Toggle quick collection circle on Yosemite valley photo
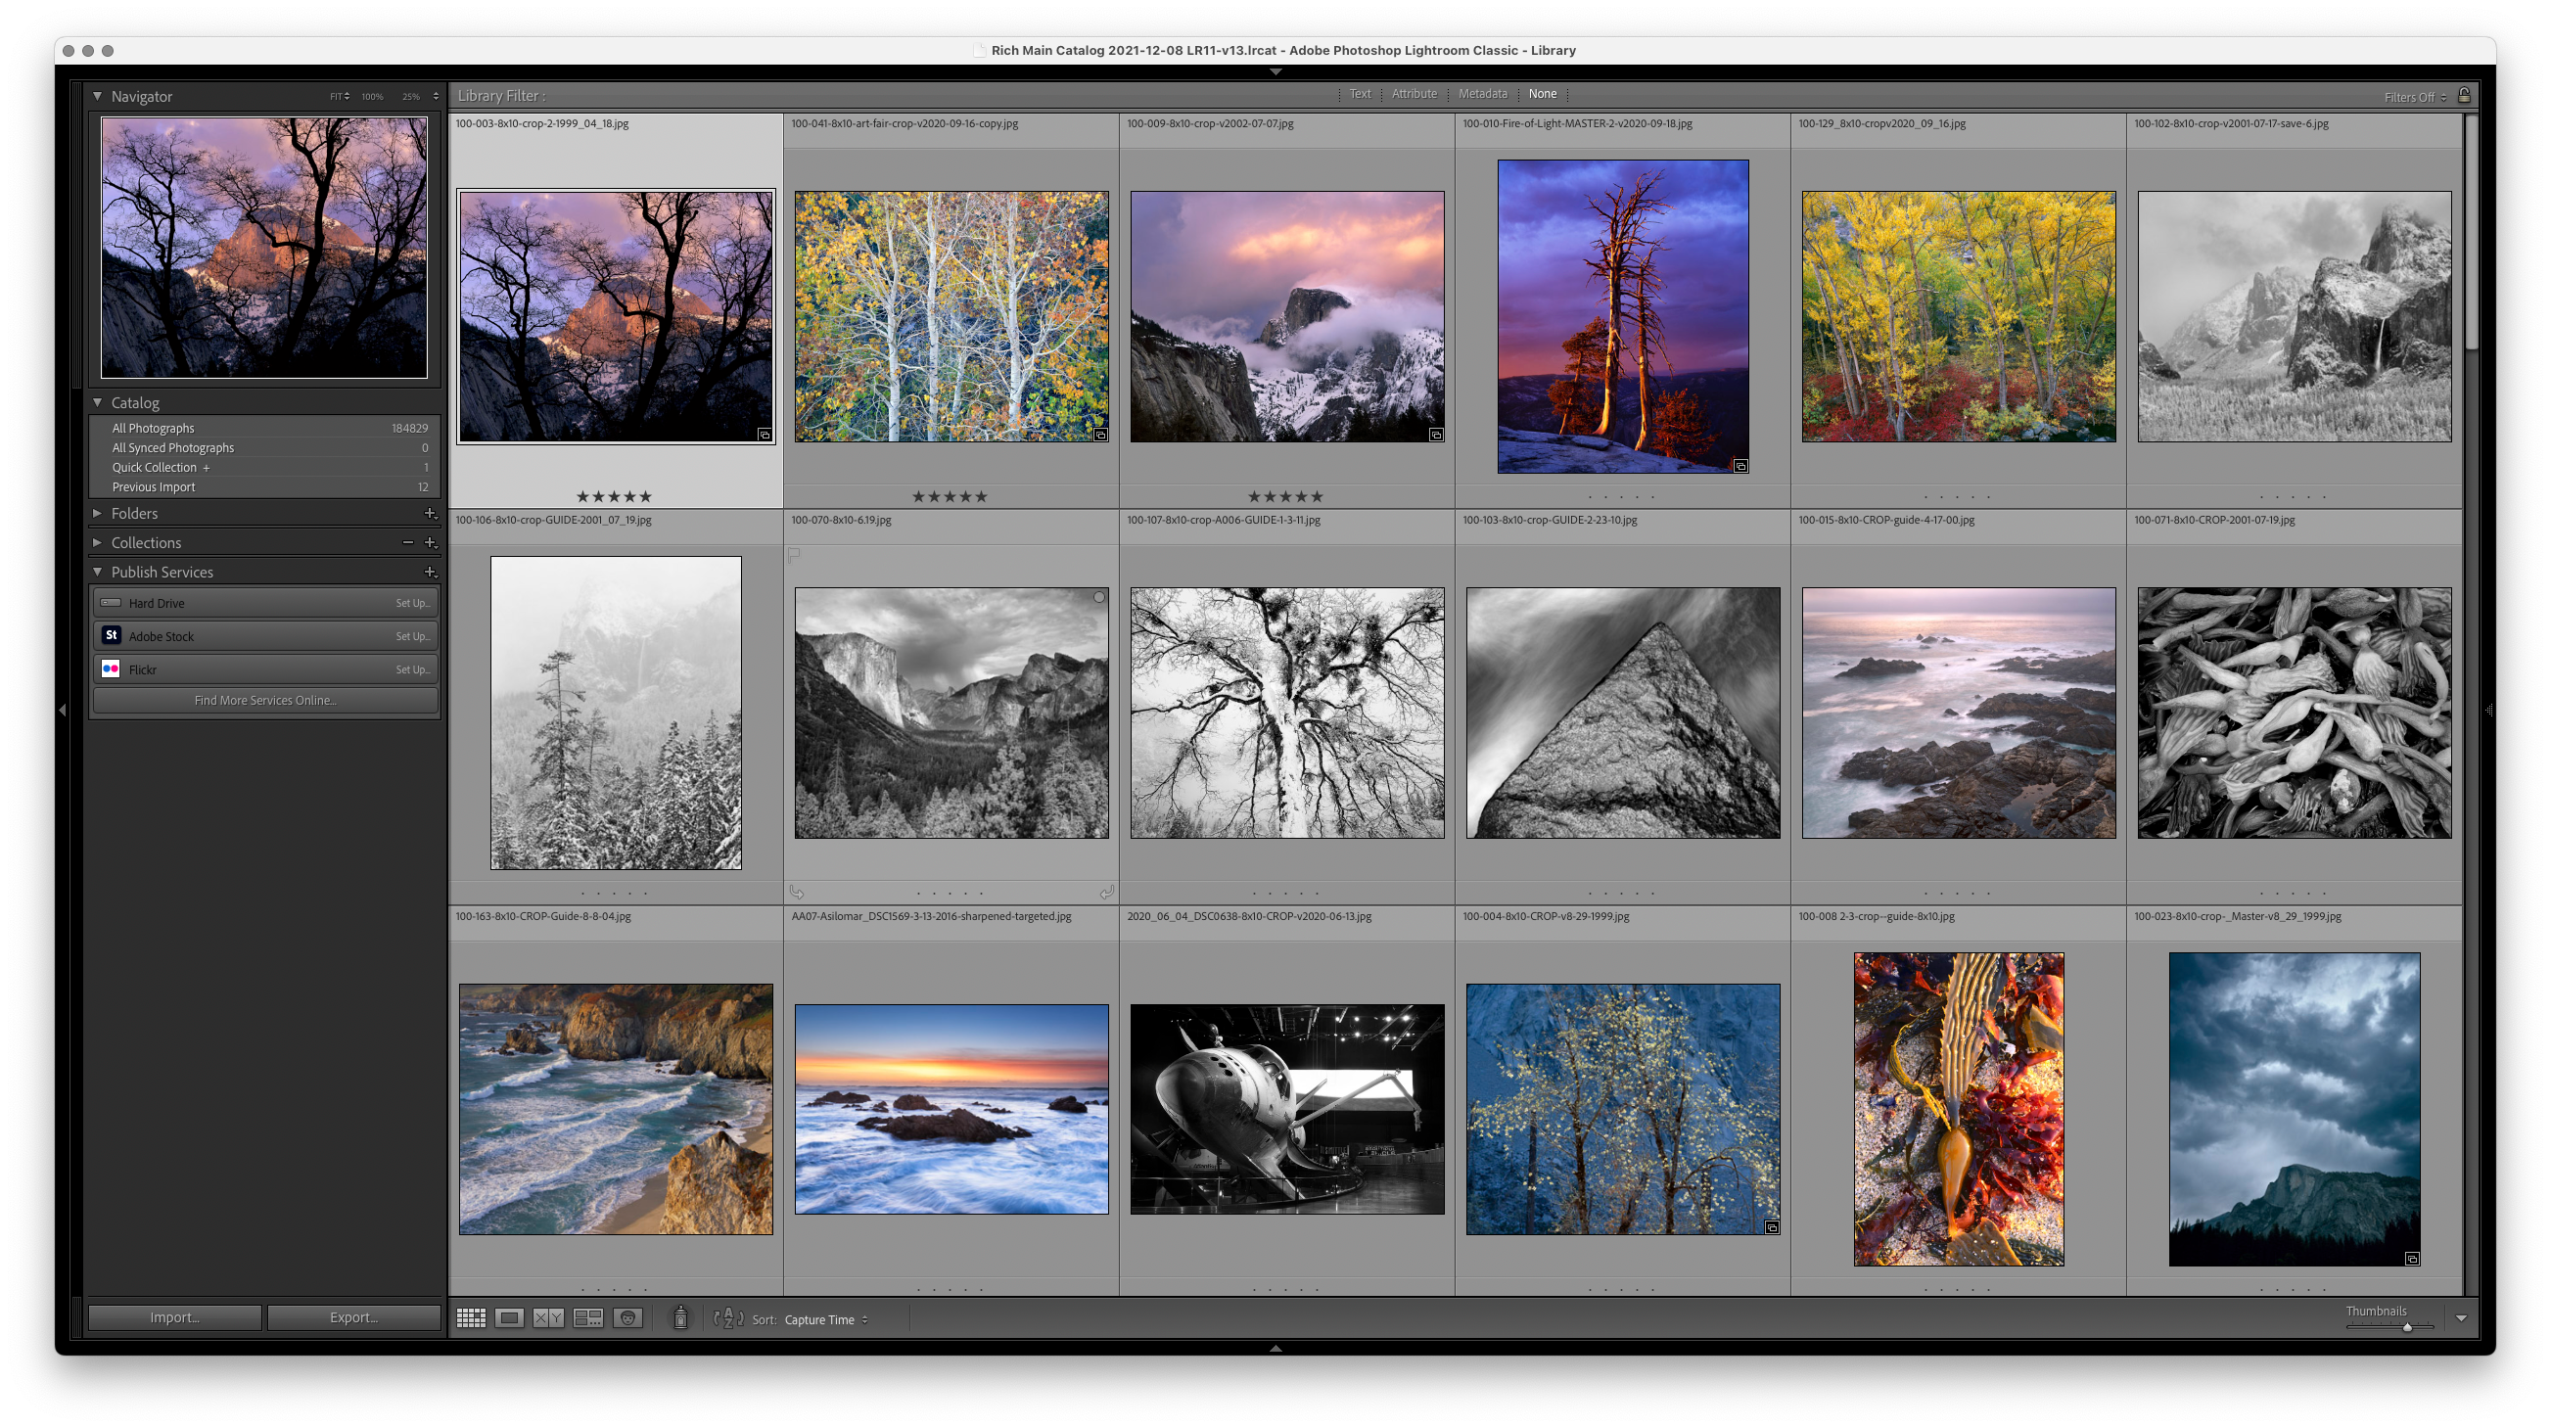This screenshot has height=1428, width=2551. point(1098,597)
